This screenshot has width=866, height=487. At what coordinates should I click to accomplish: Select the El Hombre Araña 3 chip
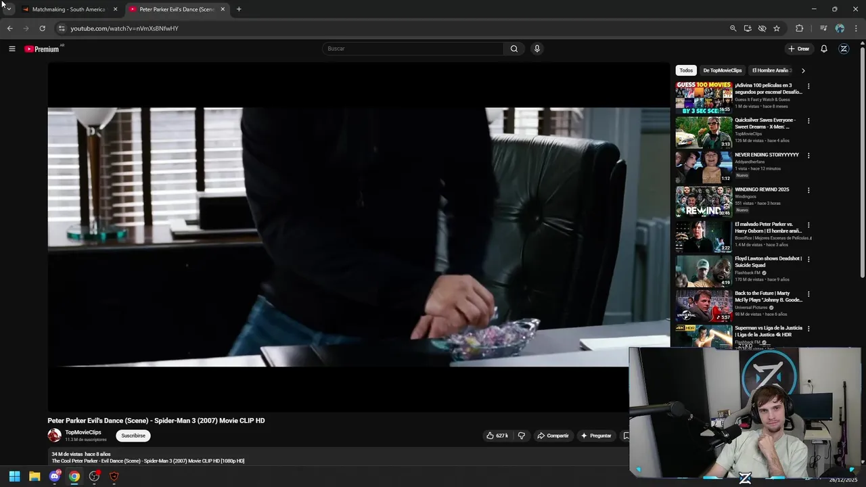tap(772, 70)
